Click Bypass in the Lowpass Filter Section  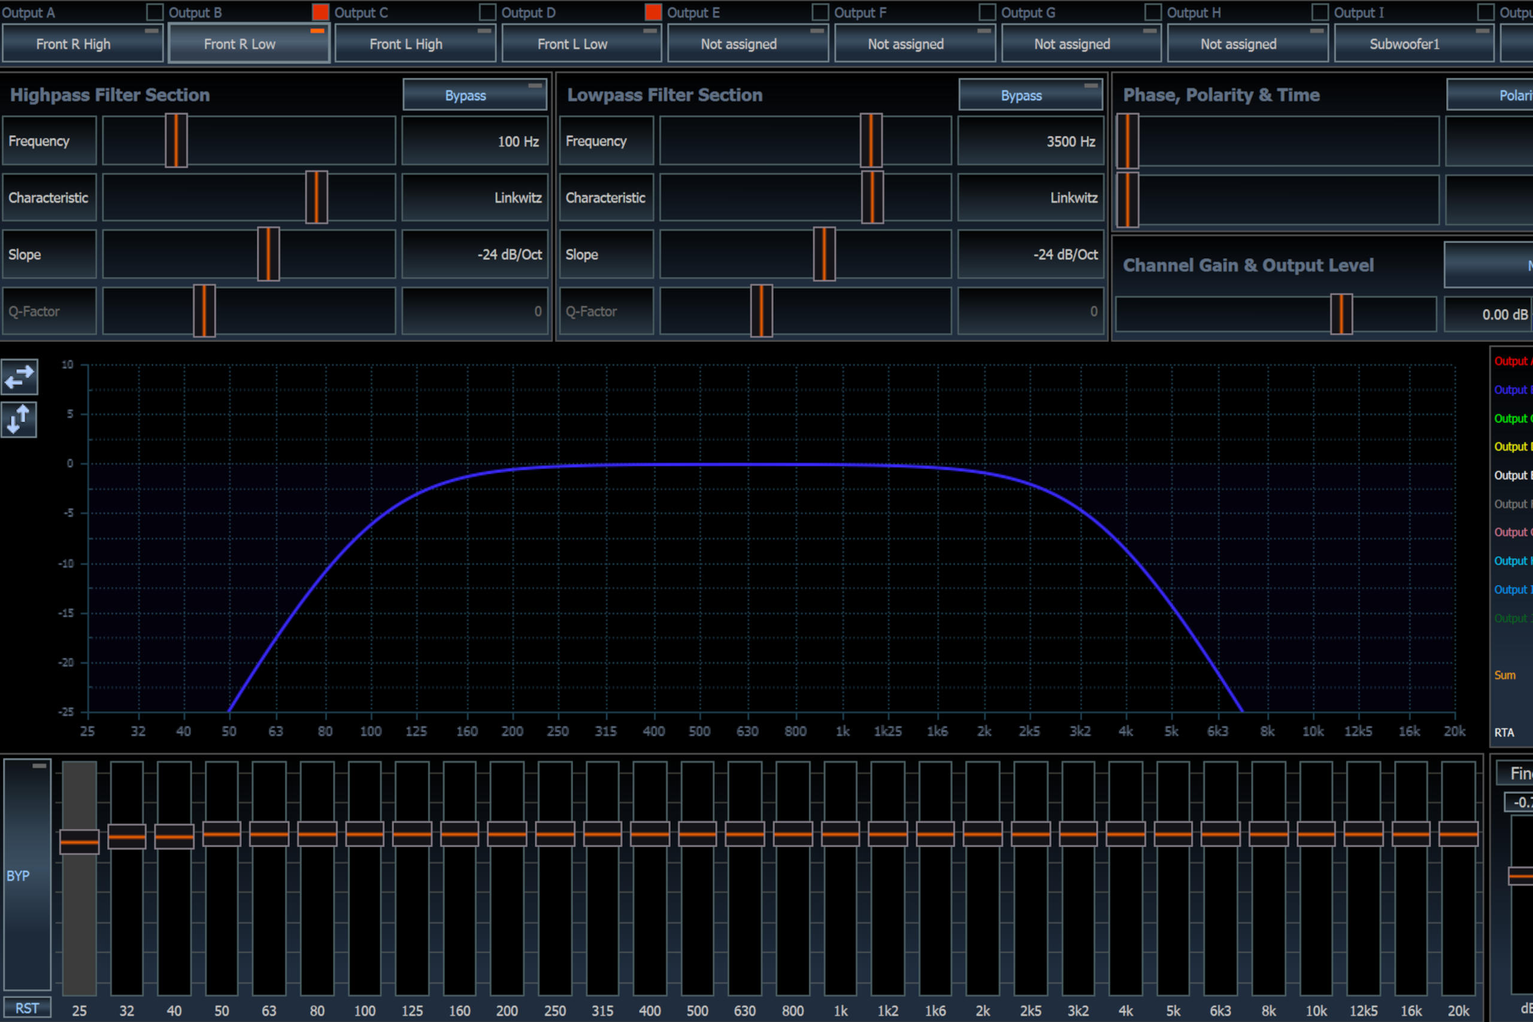pyautogui.click(x=1020, y=96)
